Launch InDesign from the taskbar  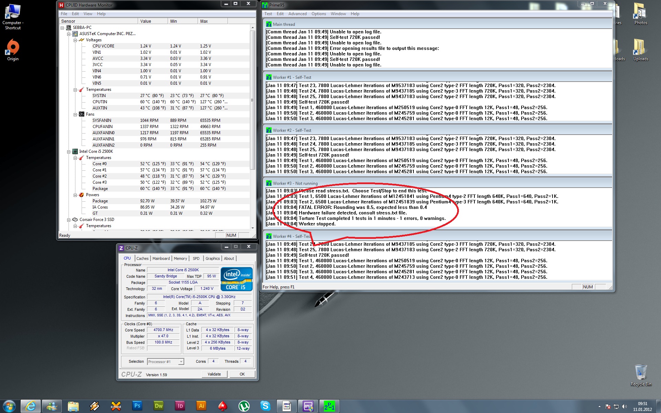point(180,406)
